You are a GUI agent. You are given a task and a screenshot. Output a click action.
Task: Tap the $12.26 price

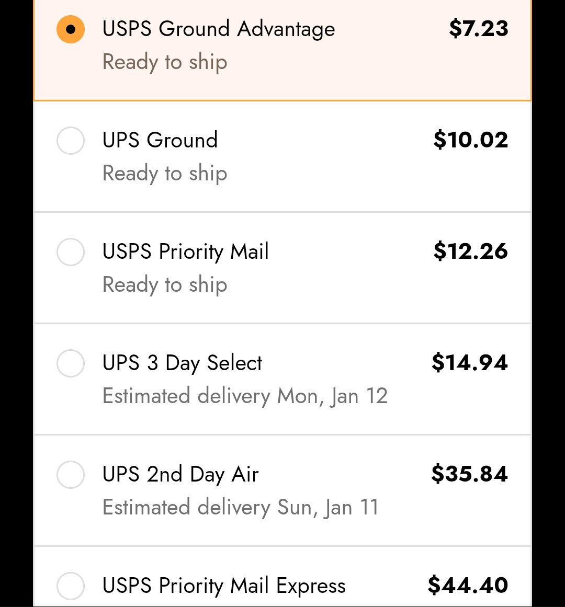pyautogui.click(x=471, y=251)
